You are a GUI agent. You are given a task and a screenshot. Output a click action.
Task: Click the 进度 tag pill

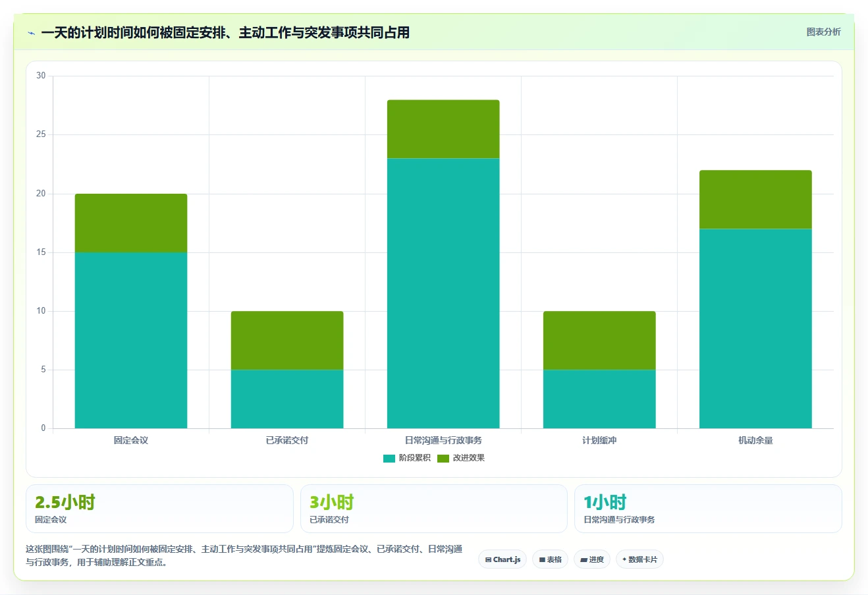[592, 559]
